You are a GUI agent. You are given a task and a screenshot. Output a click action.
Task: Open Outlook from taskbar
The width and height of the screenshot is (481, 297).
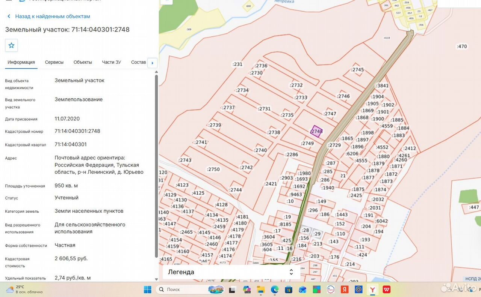(303, 289)
